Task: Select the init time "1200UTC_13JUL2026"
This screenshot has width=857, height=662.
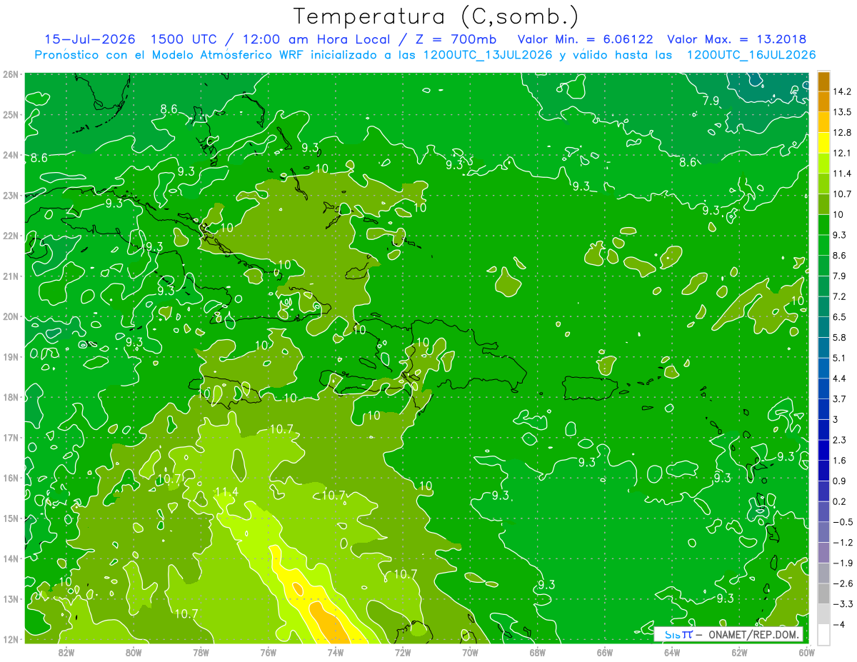Action: pyautogui.click(x=488, y=55)
